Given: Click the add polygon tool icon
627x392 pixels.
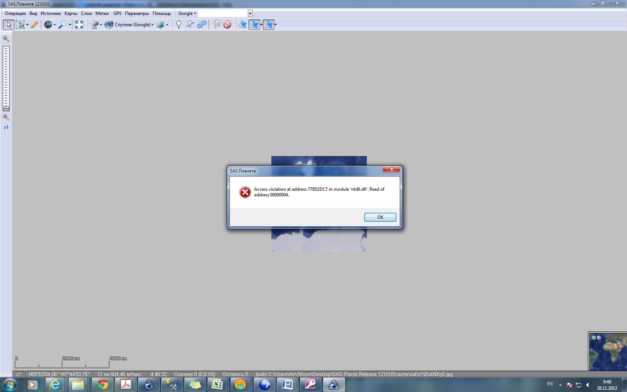Looking at the screenshot, I should click(202, 25).
